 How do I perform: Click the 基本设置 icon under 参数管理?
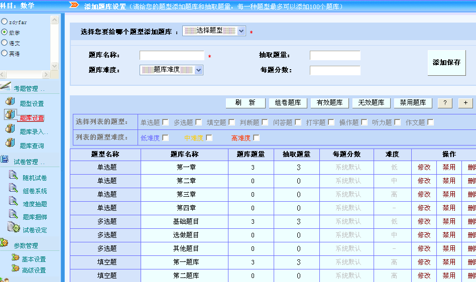(15, 258)
